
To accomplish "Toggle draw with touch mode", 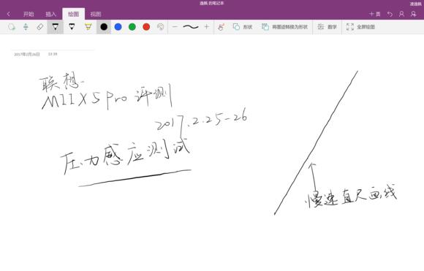I will [x=221, y=27].
